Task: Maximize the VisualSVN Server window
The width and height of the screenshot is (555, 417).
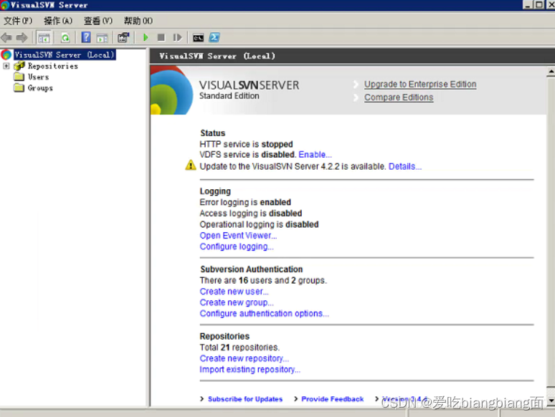Action: [x=539, y=4]
